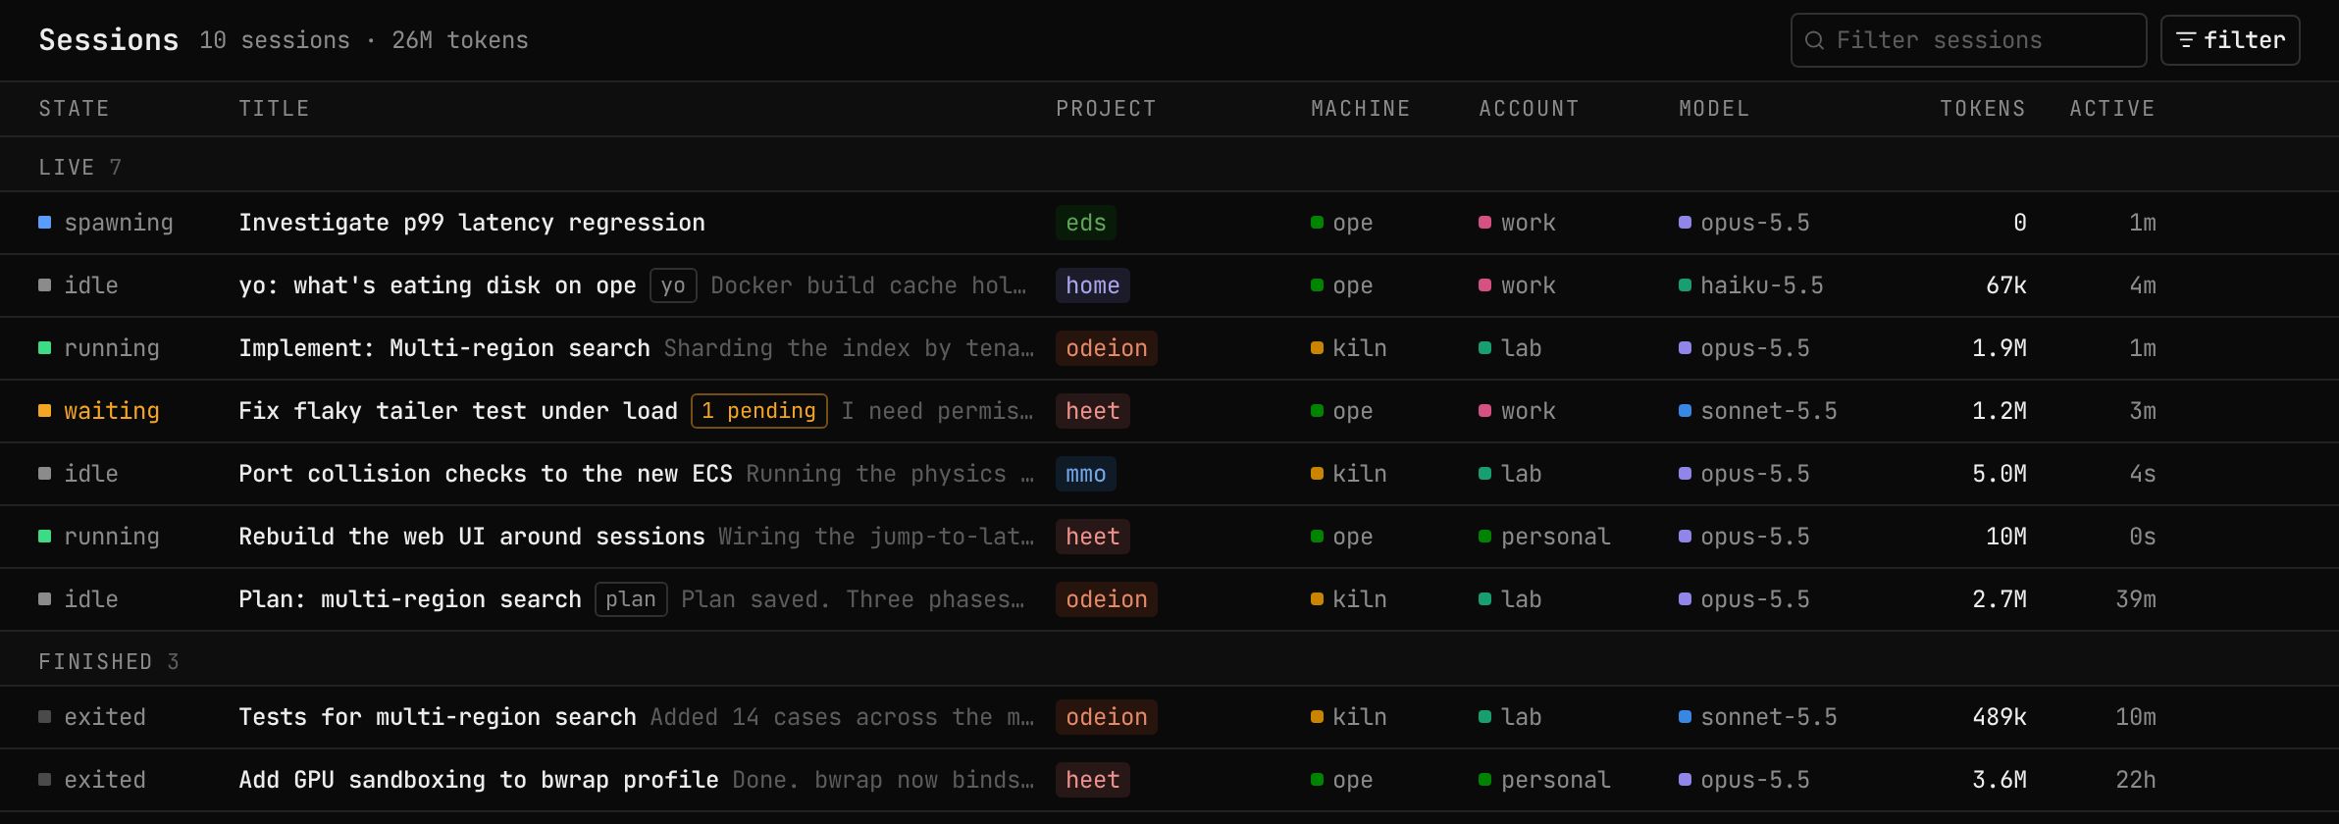The image size is (2339, 824).
Task: Select heet tag on Fix flaky row
Action: point(1093,411)
